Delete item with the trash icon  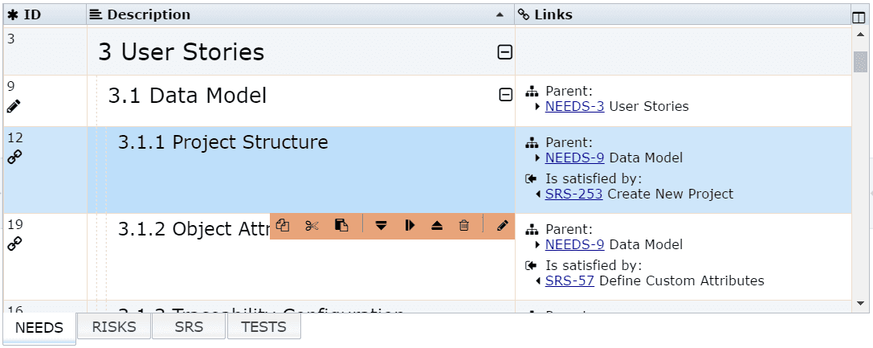[x=463, y=226]
